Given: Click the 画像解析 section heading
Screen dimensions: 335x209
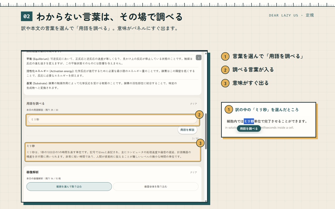Looking at the screenshot, I should pyautogui.click(x=32, y=172).
